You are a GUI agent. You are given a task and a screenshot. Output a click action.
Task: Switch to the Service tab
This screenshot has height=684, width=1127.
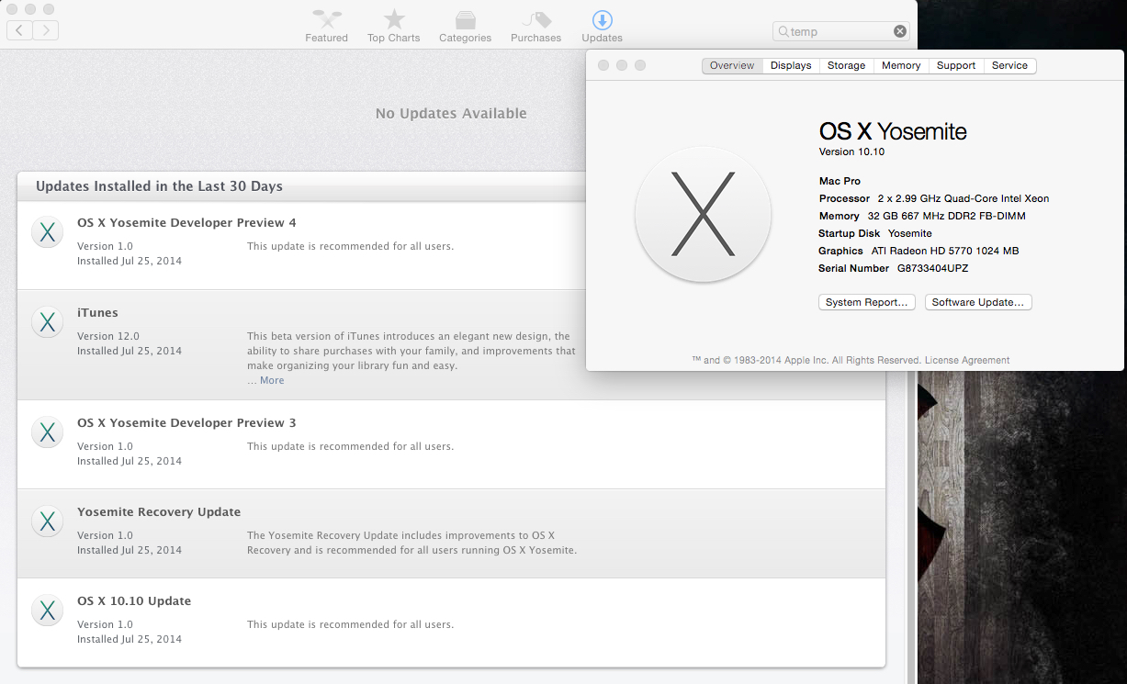pyautogui.click(x=1009, y=65)
